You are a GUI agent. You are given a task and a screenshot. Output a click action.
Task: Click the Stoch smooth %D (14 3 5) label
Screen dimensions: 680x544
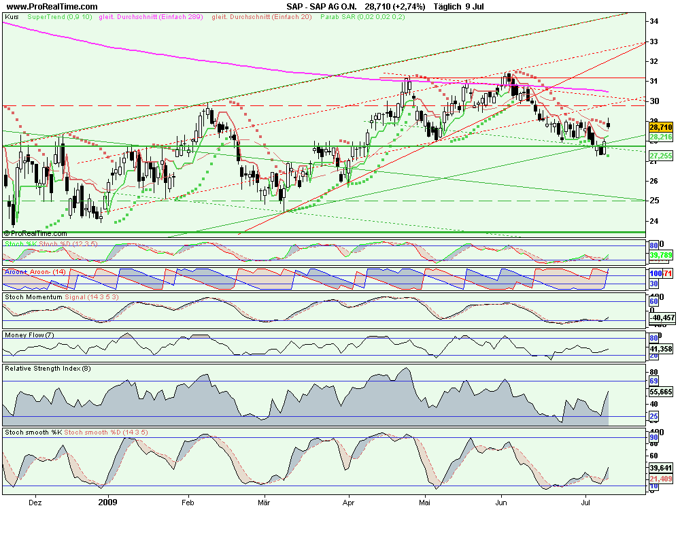[x=106, y=432]
